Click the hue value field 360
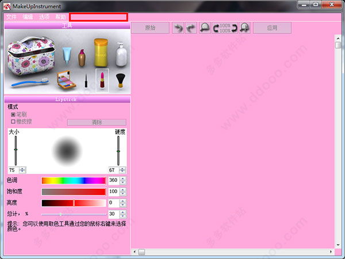 tap(114, 180)
